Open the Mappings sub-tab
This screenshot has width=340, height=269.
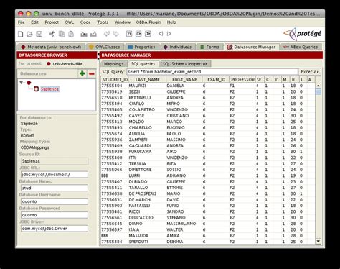tap(114, 64)
